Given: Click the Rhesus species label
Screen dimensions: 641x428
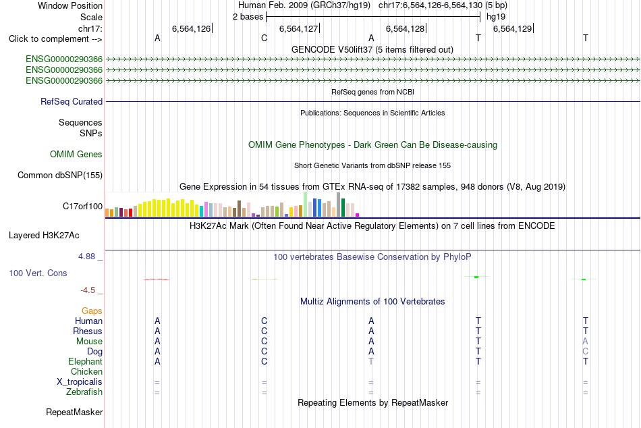Looking at the screenshot, I should coord(88,331).
